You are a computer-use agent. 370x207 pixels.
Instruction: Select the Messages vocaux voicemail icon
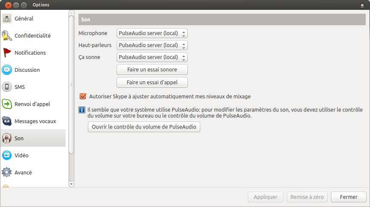pyautogui.click(x=6, y=121)
